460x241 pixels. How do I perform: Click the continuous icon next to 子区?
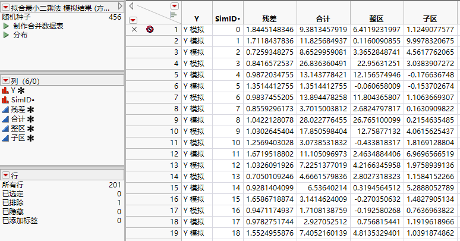(5, 138)
